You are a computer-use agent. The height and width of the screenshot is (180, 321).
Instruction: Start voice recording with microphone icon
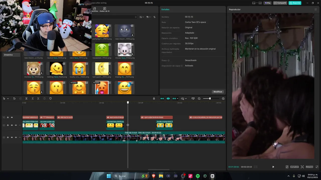click(154, 98)
